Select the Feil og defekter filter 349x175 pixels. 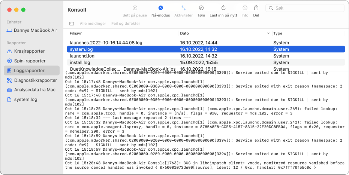coord(126,24)
